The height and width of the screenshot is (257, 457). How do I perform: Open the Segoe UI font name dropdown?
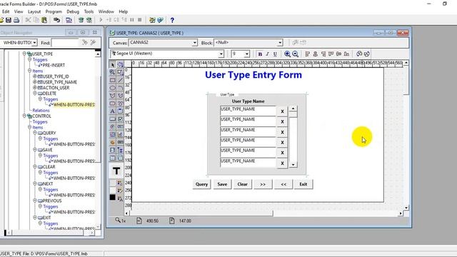point(221,54)
